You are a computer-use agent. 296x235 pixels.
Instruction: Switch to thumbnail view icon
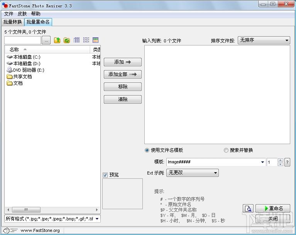click(96, 40)
